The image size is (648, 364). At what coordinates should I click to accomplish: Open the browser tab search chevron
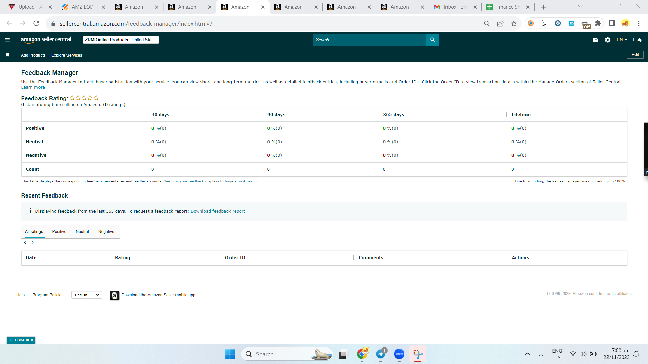[x=580, y=6]
